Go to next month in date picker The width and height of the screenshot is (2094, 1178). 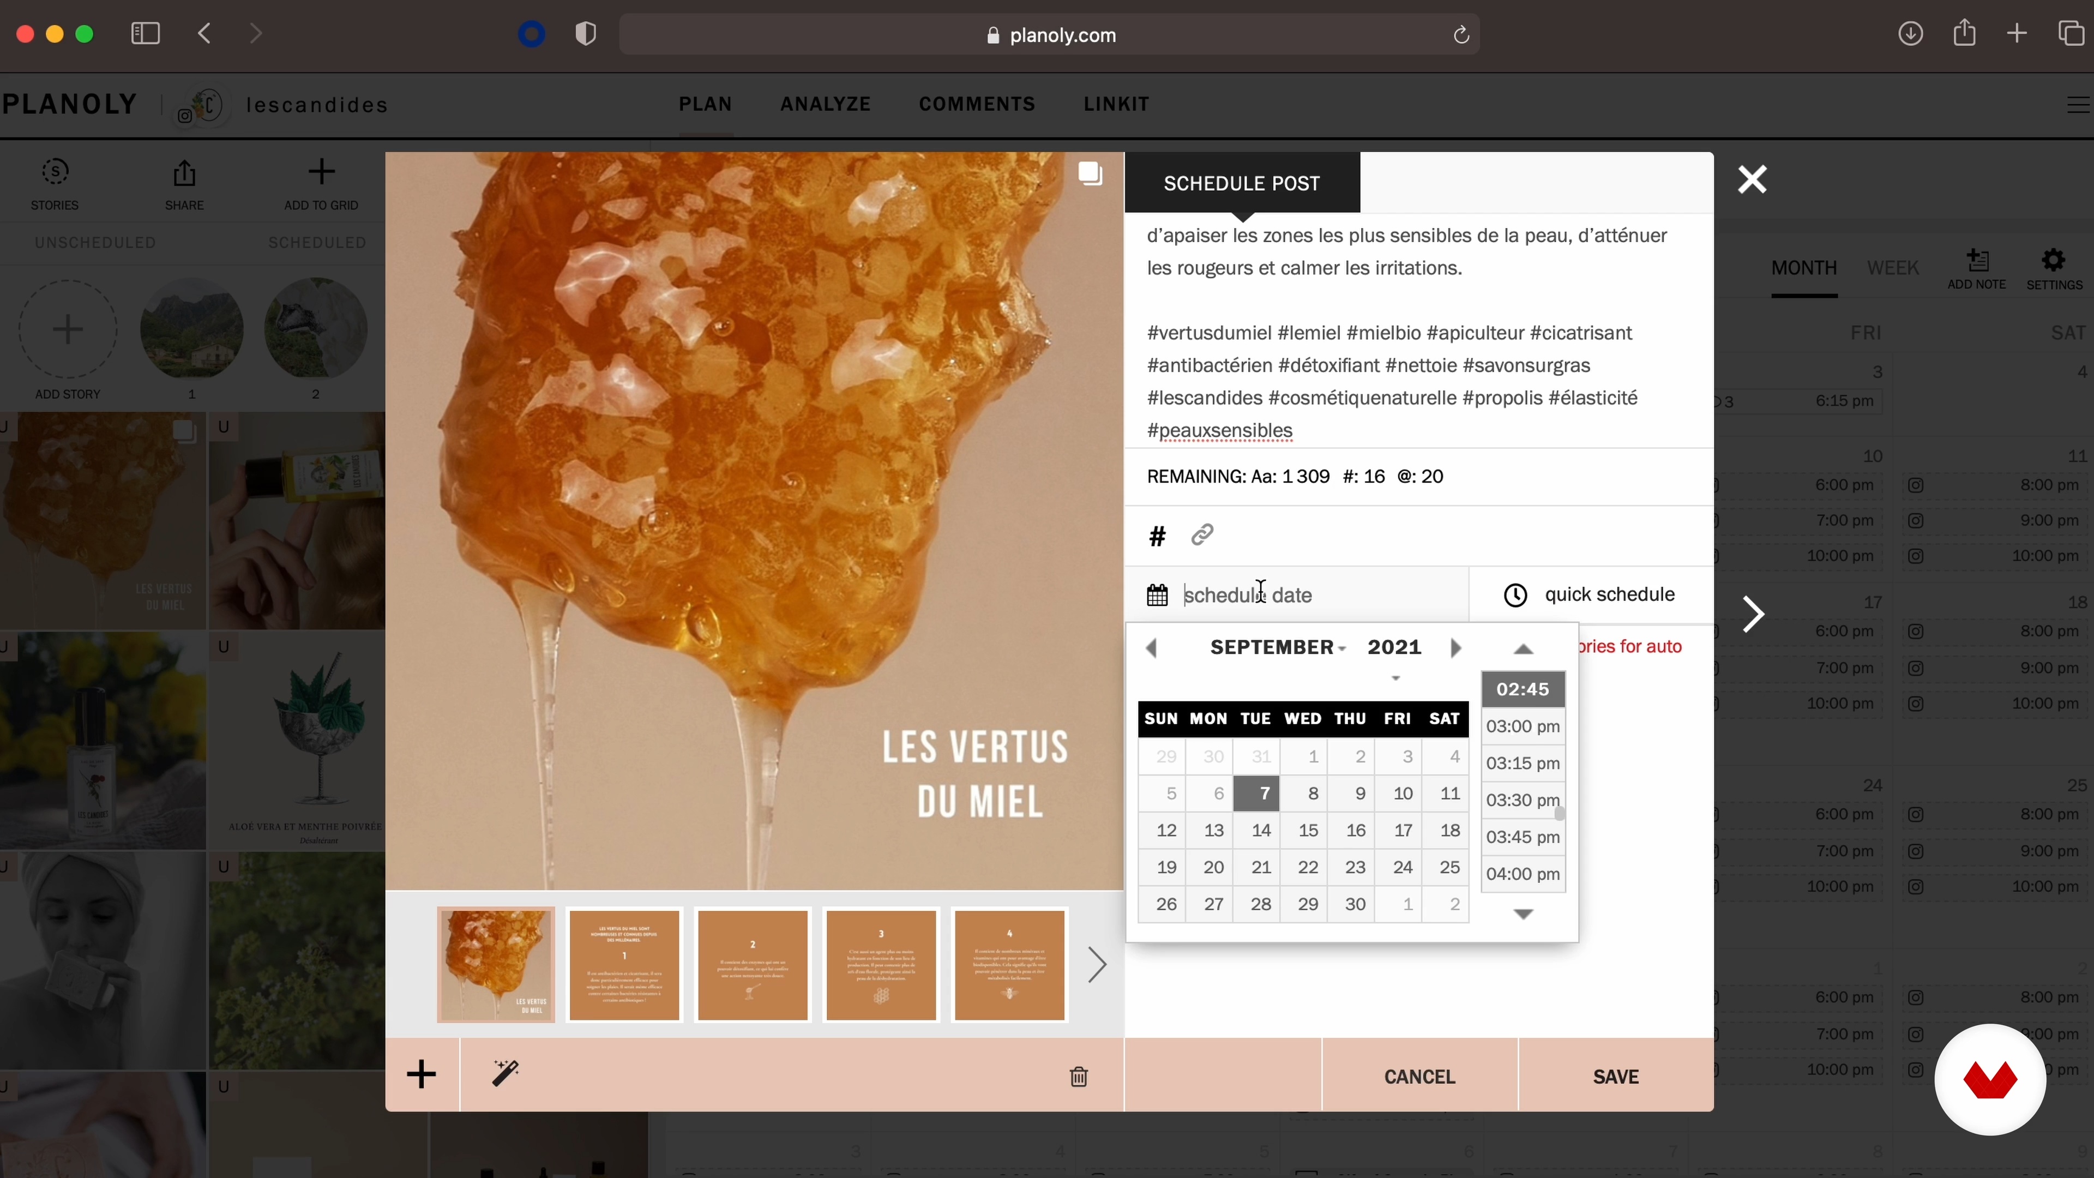pyautogui.click(x=1456, y=648)
